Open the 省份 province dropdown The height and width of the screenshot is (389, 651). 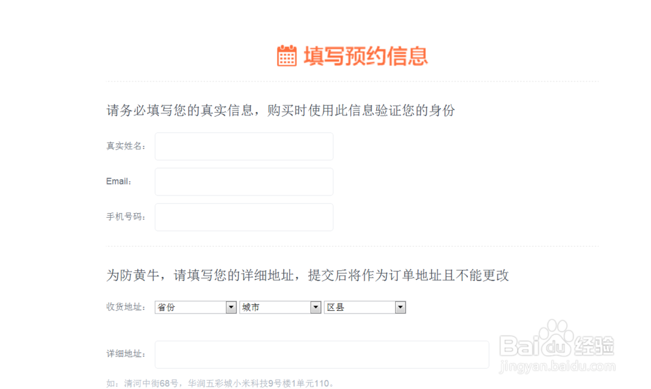click(195, 307)
